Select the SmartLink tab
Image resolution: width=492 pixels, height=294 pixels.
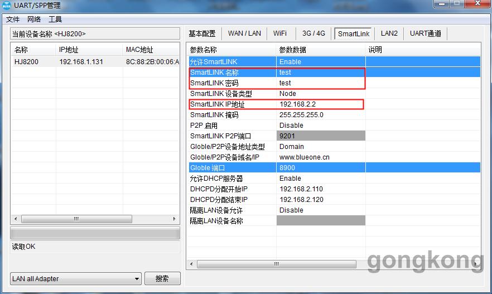pyautogui.click(x=354, y=33)
